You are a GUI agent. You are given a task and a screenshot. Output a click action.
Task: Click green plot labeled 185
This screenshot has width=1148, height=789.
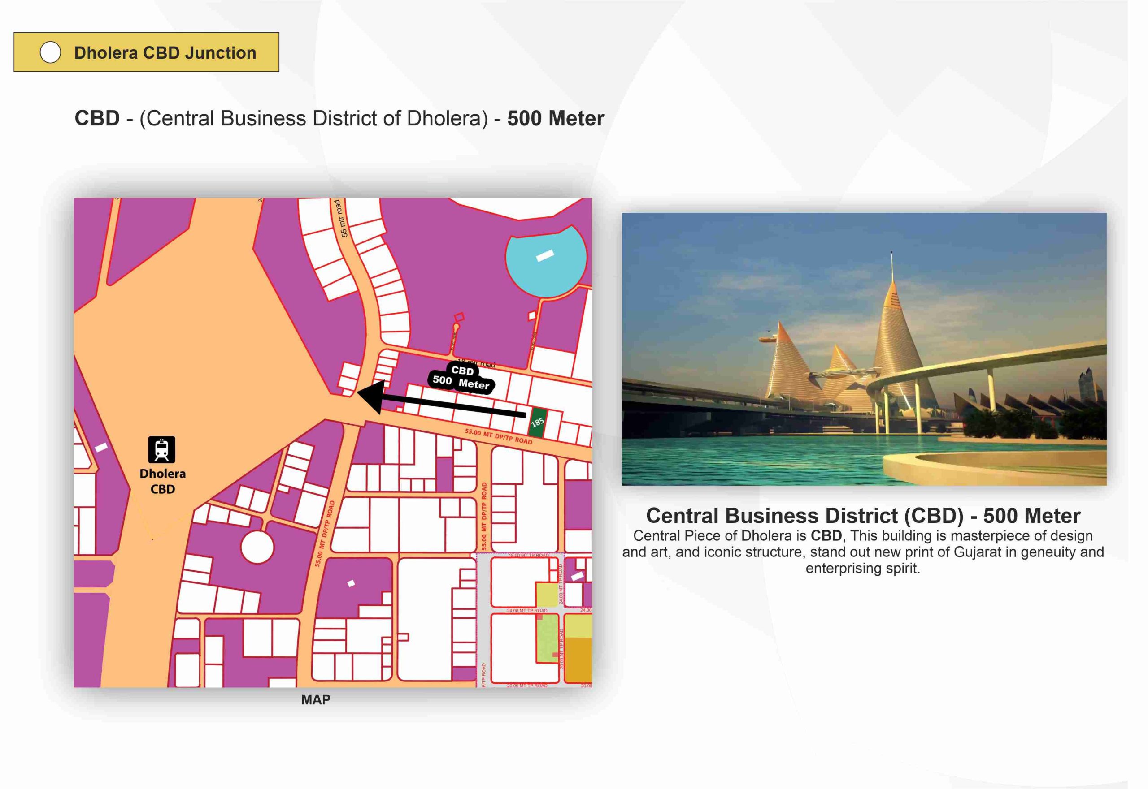537,423
